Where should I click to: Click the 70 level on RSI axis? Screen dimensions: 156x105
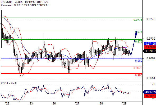[x=154, y=84]
